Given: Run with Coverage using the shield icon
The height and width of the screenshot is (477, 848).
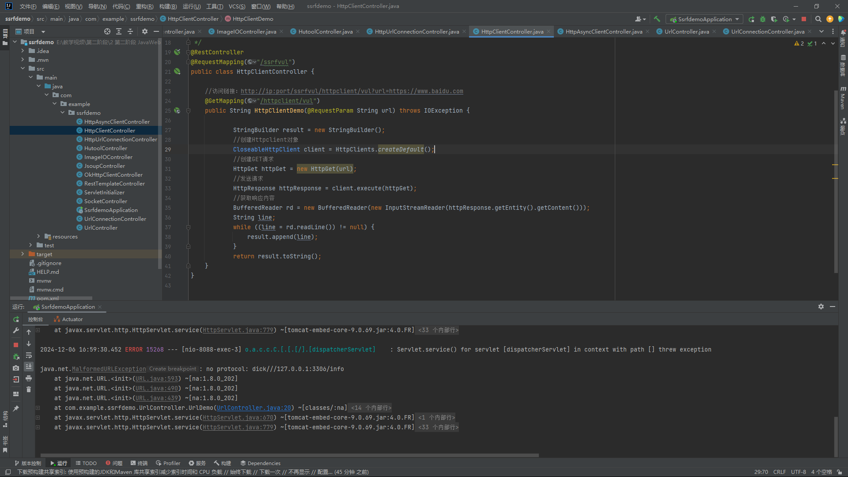Looking at the screenshot, I should [x=773, y=19].
